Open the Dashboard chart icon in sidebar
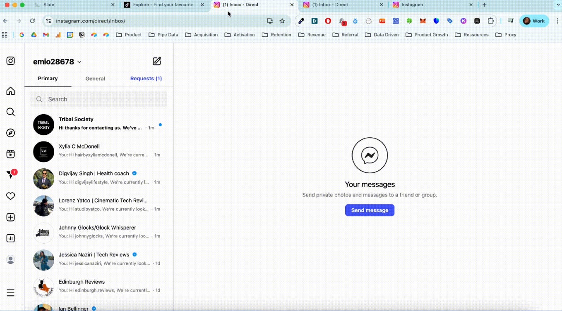Screen dimensions: 562x311 [11, 239]
